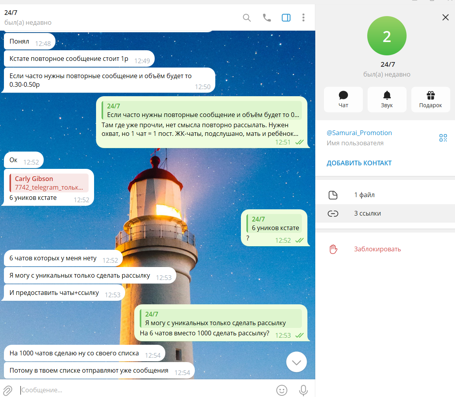The width and height of the screenshot is (455, 397).
Task: Open the emoji picker
Action: pos(282,390)
